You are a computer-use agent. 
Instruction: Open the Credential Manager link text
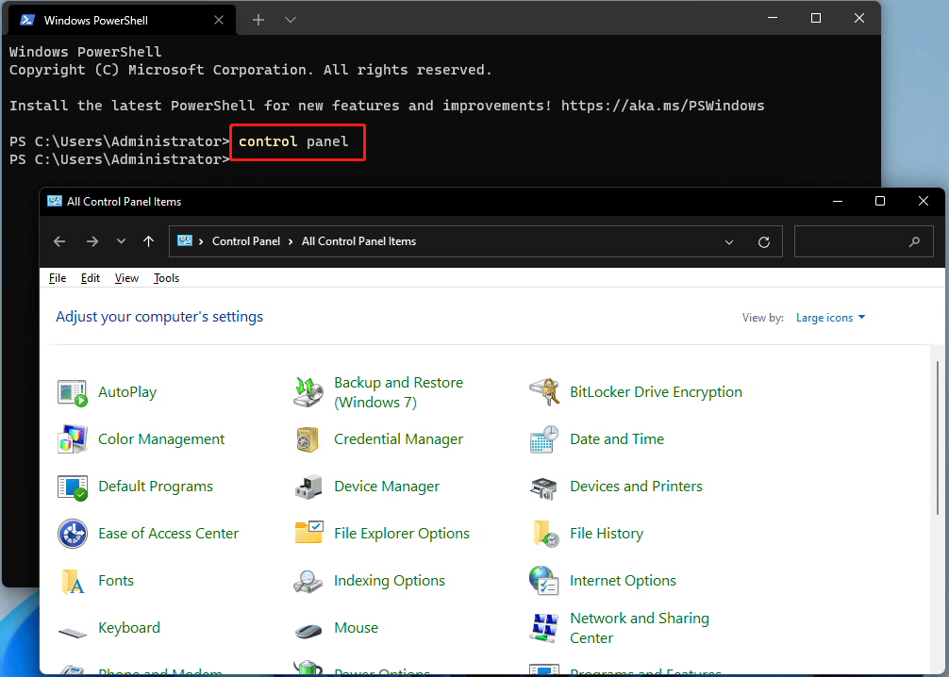tap(398, 439)
